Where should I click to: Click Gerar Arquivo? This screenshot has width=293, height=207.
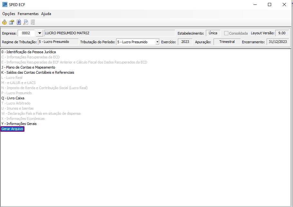point(12,129)
